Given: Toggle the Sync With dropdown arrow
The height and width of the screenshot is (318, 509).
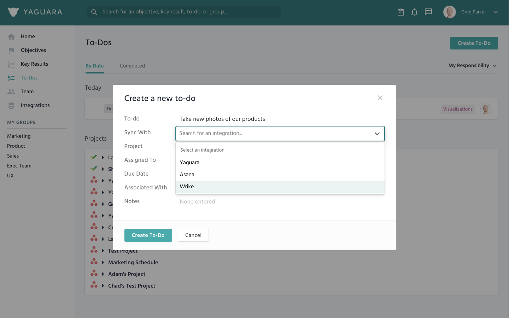Looking at the screenshot, I should (377, 134).
